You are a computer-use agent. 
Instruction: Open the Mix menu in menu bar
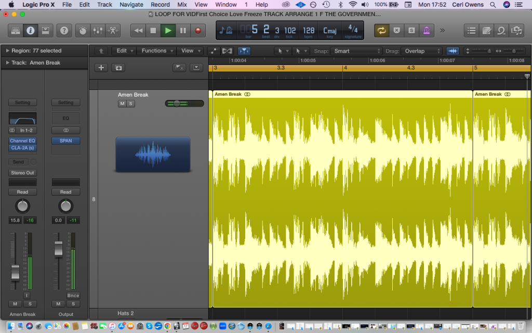182,5
